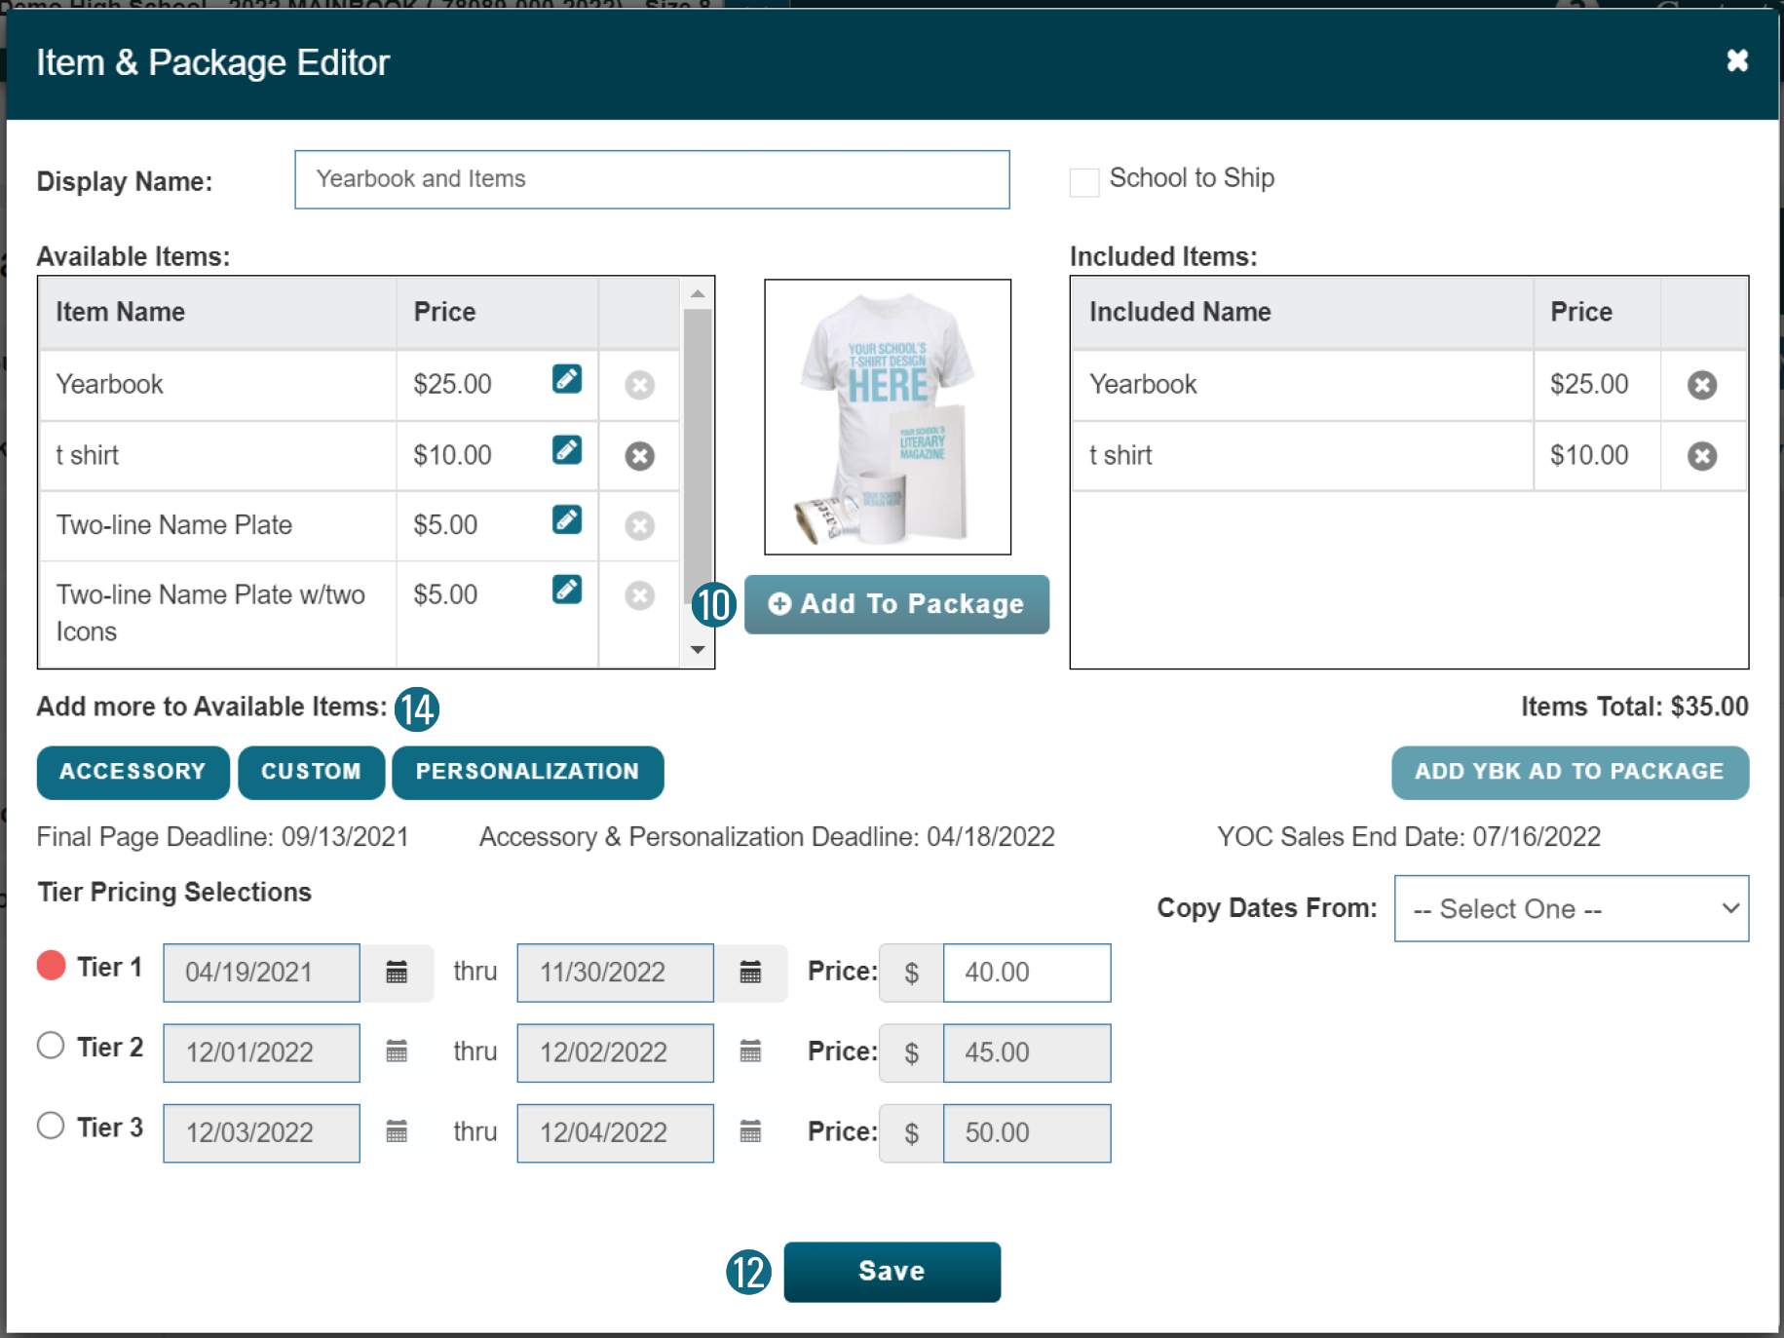Viewport: 1784px width, 1338px height.
Task: Edit the t shirt item price
Action: pyautogui.click(x=566, y=450)
